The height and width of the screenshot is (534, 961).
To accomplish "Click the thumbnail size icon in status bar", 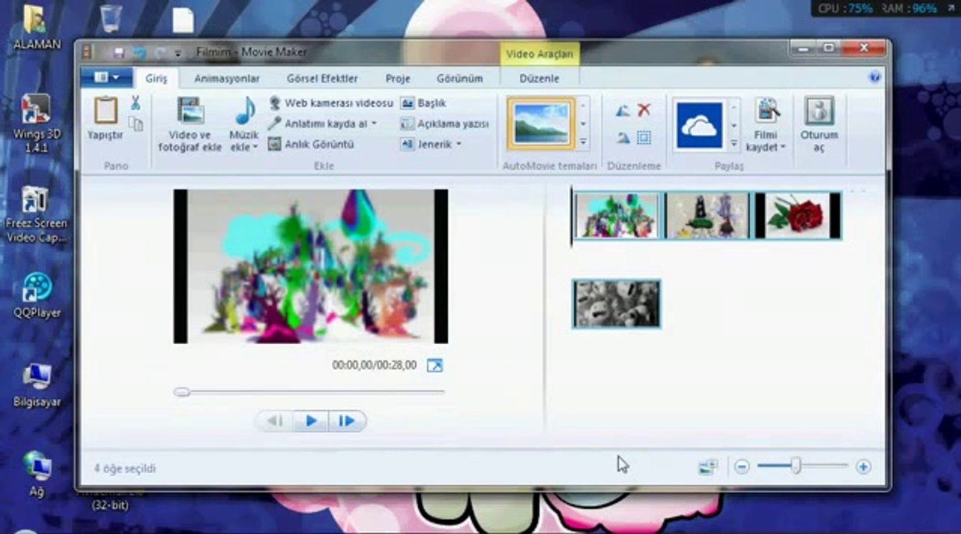I will (x=708, y=467).
